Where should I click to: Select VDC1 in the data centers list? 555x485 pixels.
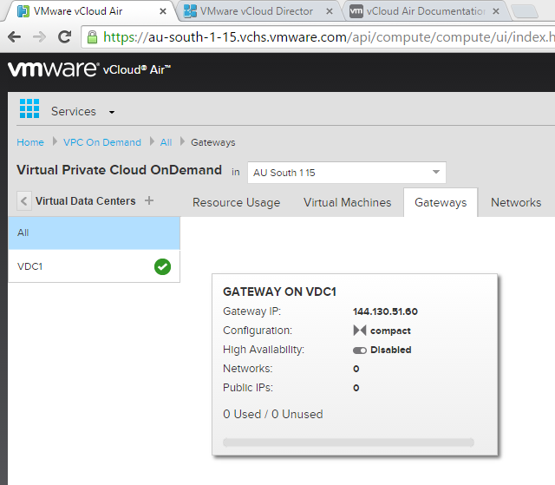(95, 266)
